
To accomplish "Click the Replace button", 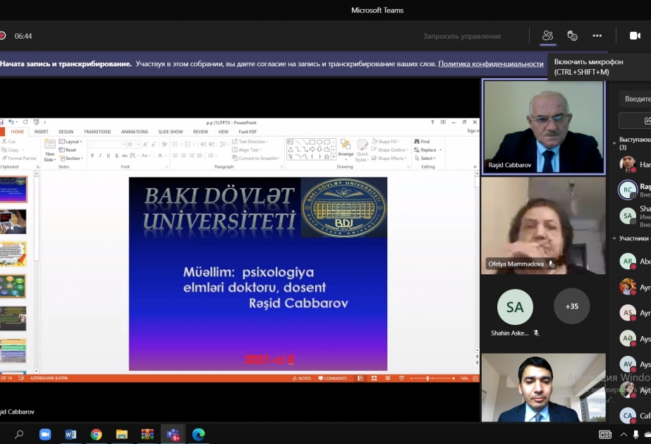I will pyautogui.click(x=427, y=150).
